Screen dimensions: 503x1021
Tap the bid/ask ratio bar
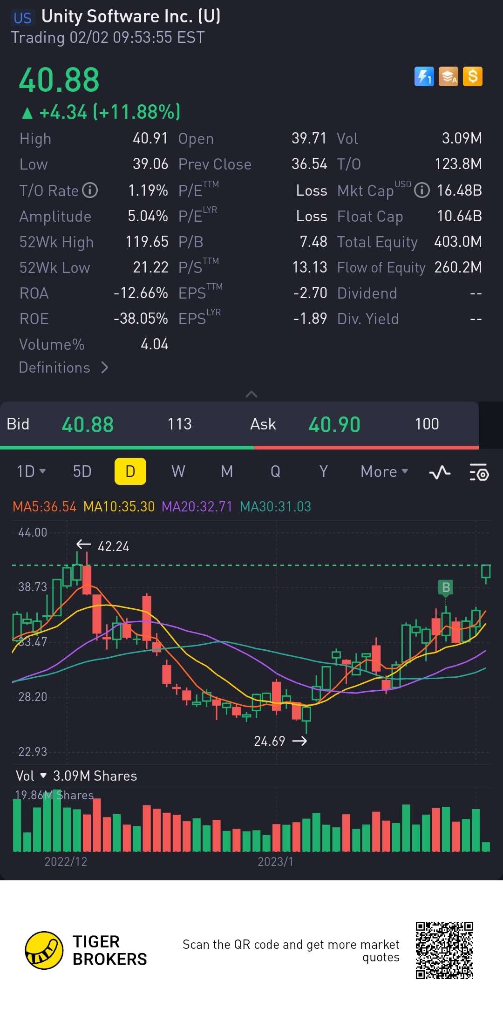click(239, 448)
